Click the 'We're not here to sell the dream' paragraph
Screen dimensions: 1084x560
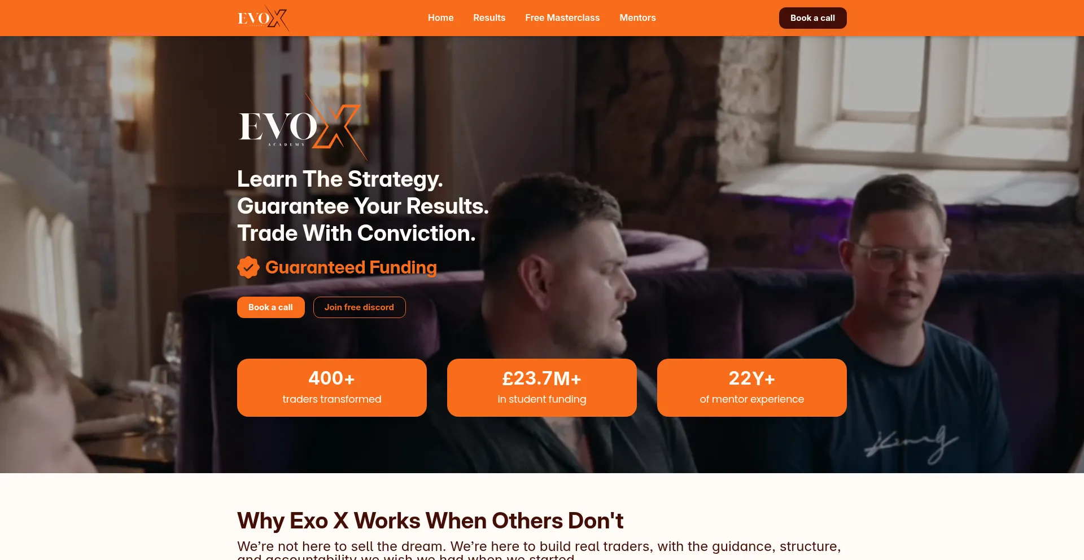(x=539, y=550)
